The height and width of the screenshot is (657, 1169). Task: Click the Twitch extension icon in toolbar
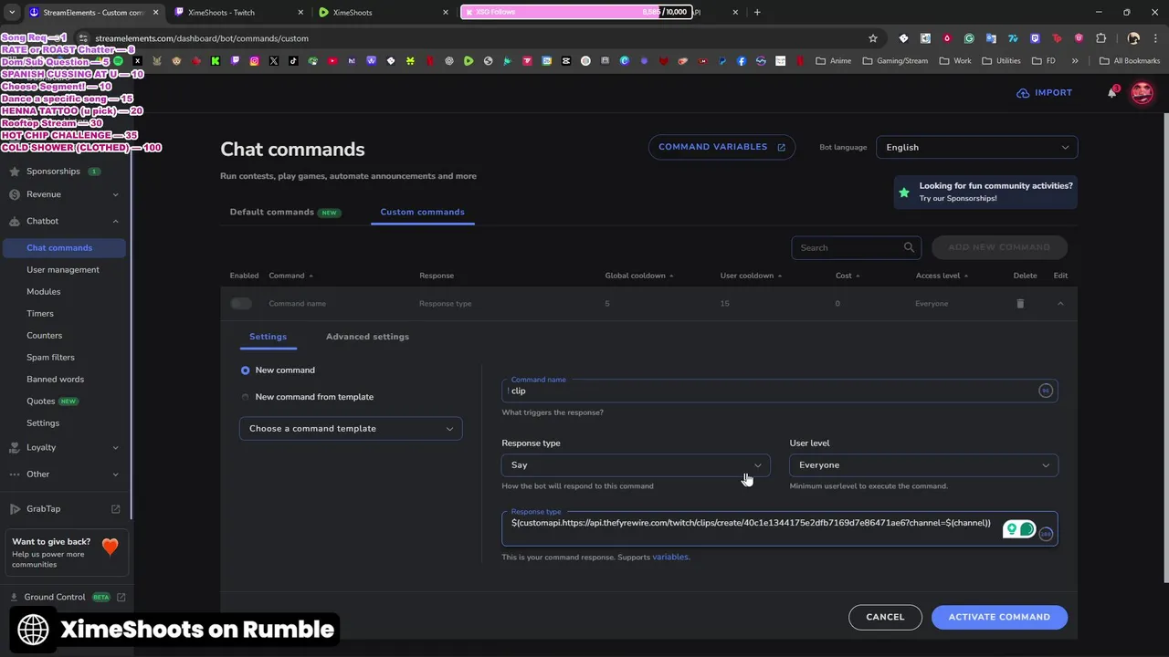(1035, 38)
